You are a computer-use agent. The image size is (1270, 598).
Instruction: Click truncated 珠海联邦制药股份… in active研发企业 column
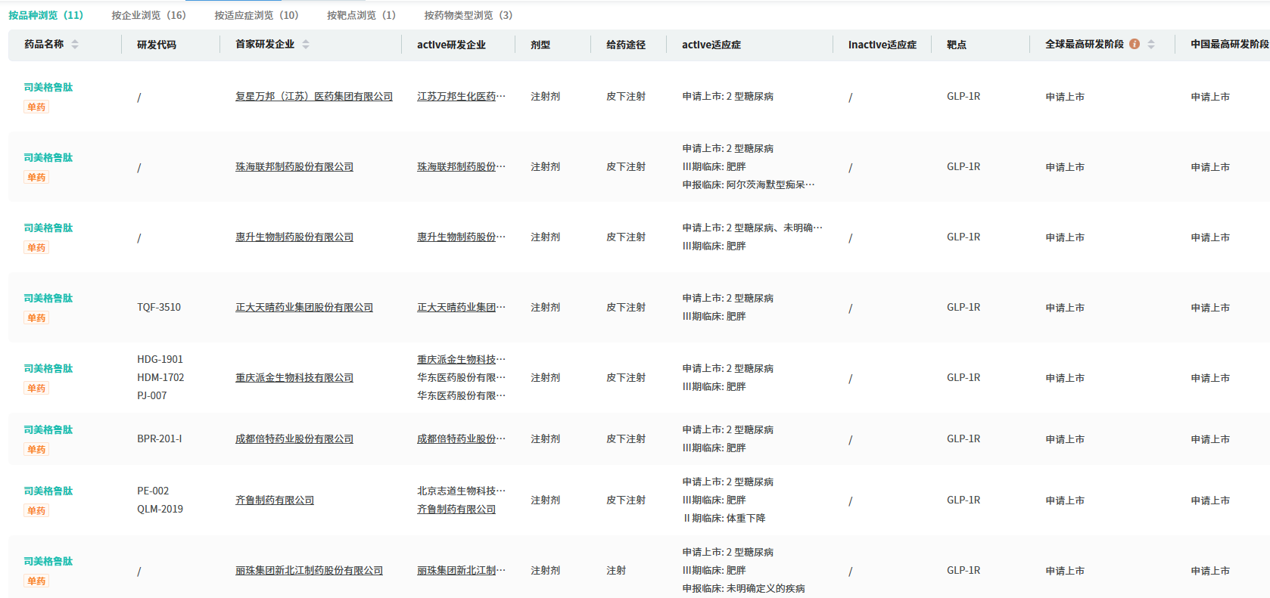tap(461, 167)
